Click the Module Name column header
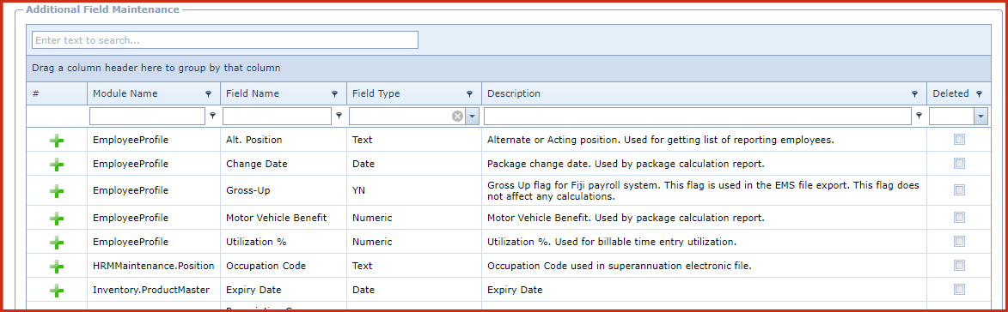Screen dimensions: 1008x312 pyautogui.click(x=125, y=93)
